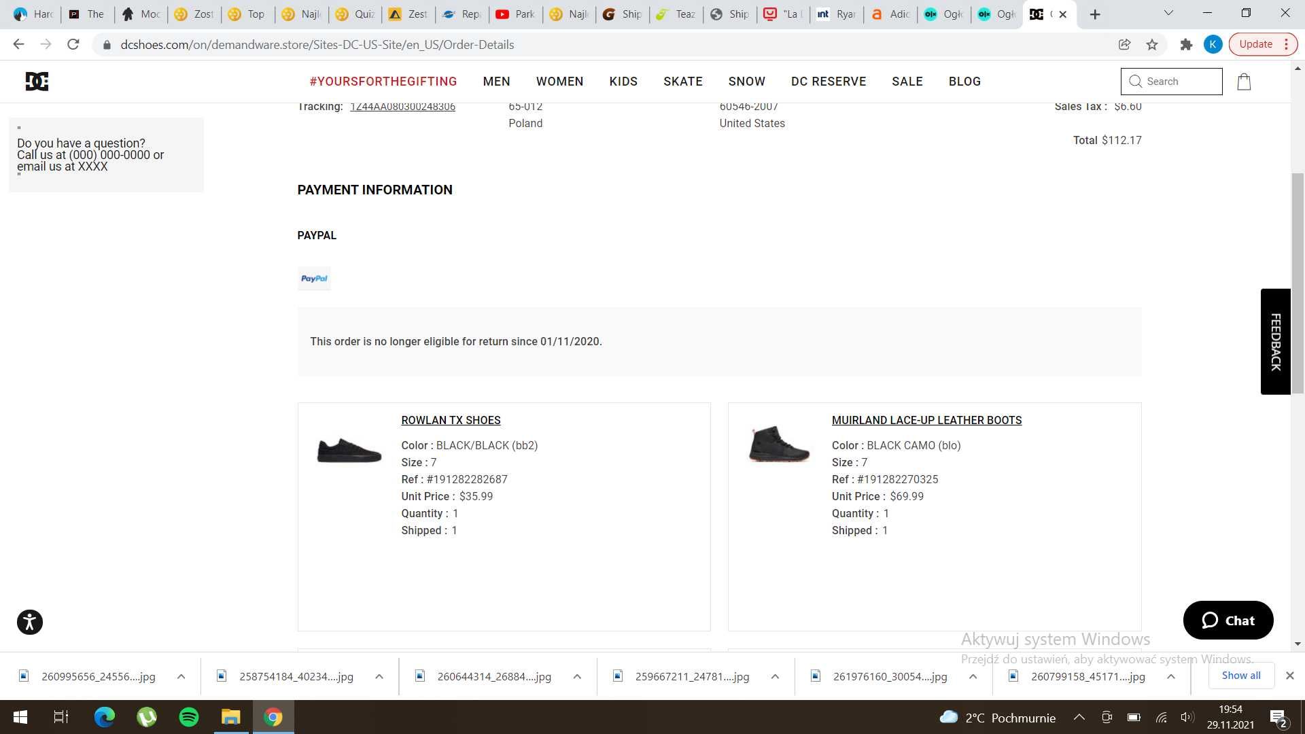This screenshot has height=734, width=1305.
Task: Open the tab search dropdown arrow
Action: coord(1168,13)
